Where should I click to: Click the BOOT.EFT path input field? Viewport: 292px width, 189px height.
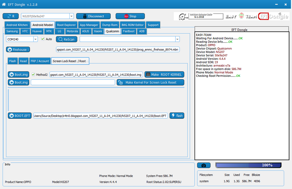[100, 115]
